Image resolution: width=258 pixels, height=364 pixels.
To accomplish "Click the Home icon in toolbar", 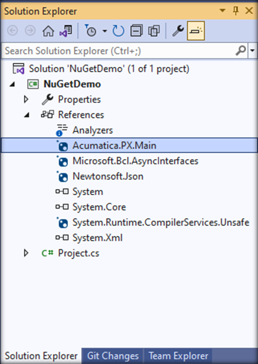I will tap(48, 31).
